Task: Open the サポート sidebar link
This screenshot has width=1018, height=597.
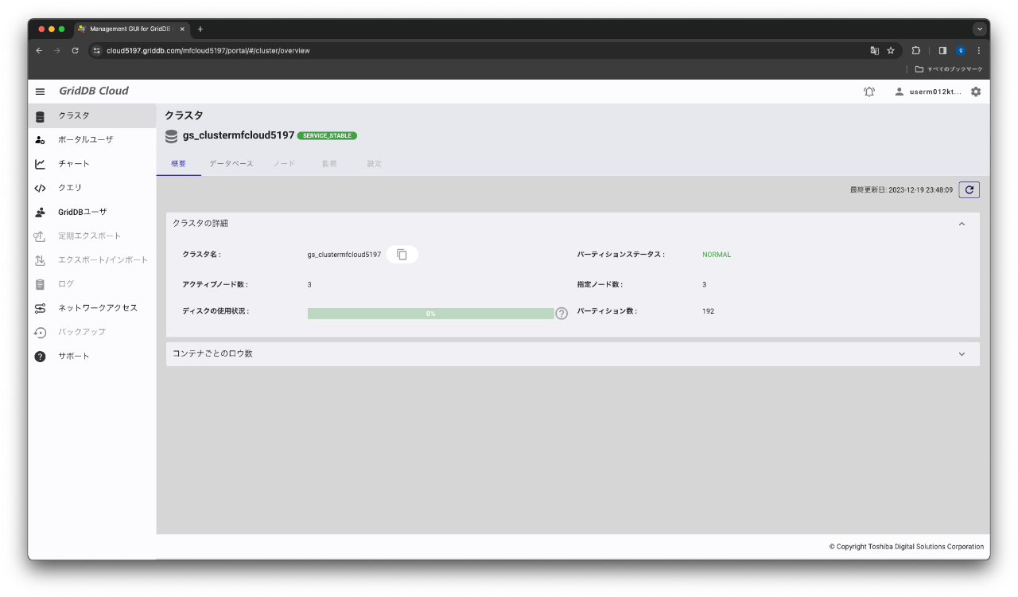Action: tap(74, 356)
